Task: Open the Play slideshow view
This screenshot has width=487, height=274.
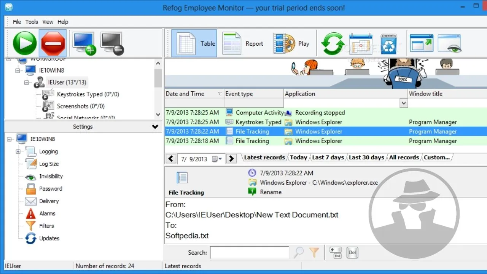Action: tap(291, 43)
